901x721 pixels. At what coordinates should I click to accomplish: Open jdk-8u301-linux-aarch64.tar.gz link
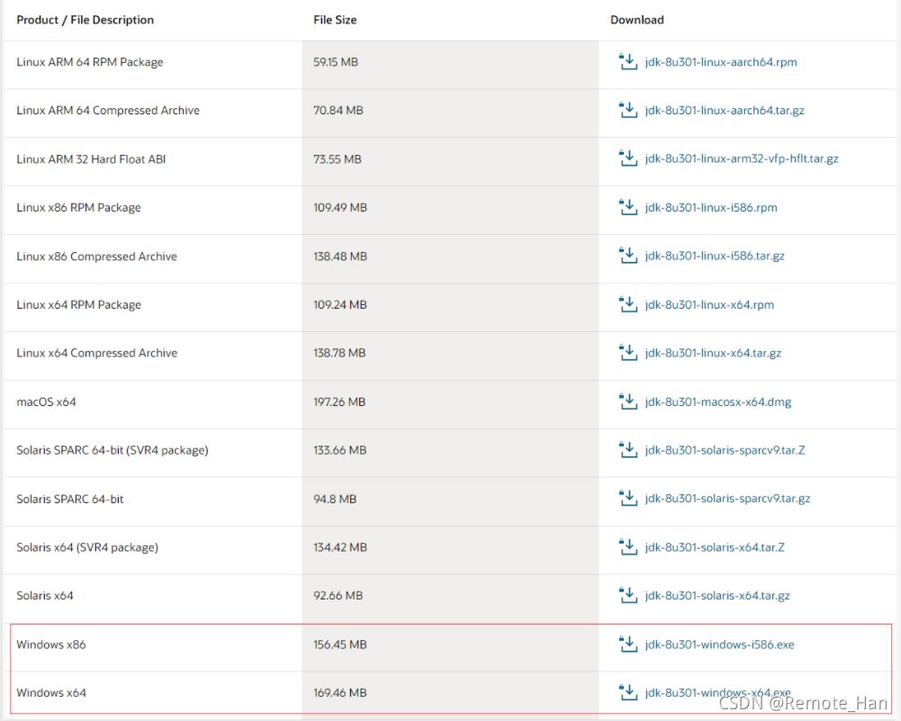click(x=724, y=111)
